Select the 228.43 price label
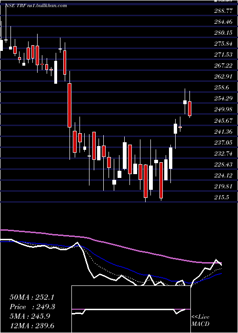Image resolution: width=238 pixels, height=333 pixels. (223, 165)
